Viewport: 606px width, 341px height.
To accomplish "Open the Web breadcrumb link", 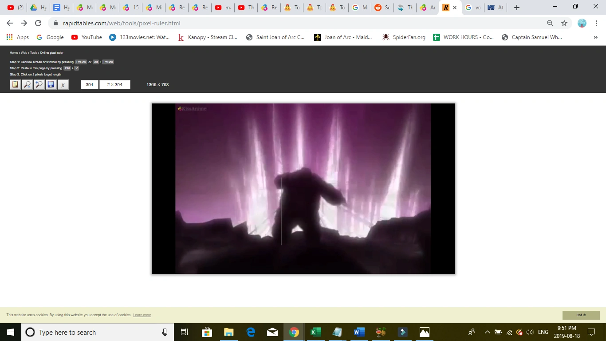I will [24, 53].
